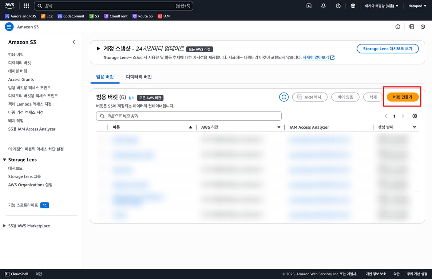Open 범용 버킷용 액세스 포인트
The width and height of the screenshot is (432, 279).
coord(29,88)
